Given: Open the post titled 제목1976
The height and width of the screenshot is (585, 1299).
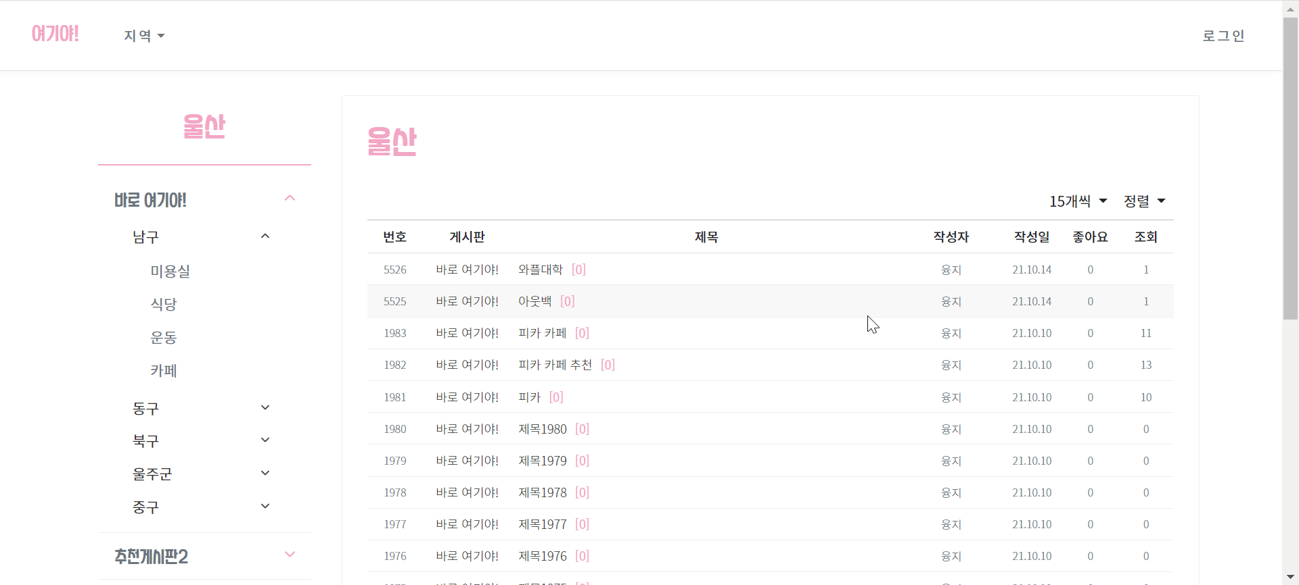Looking at the screenshot, I should 542,556.
